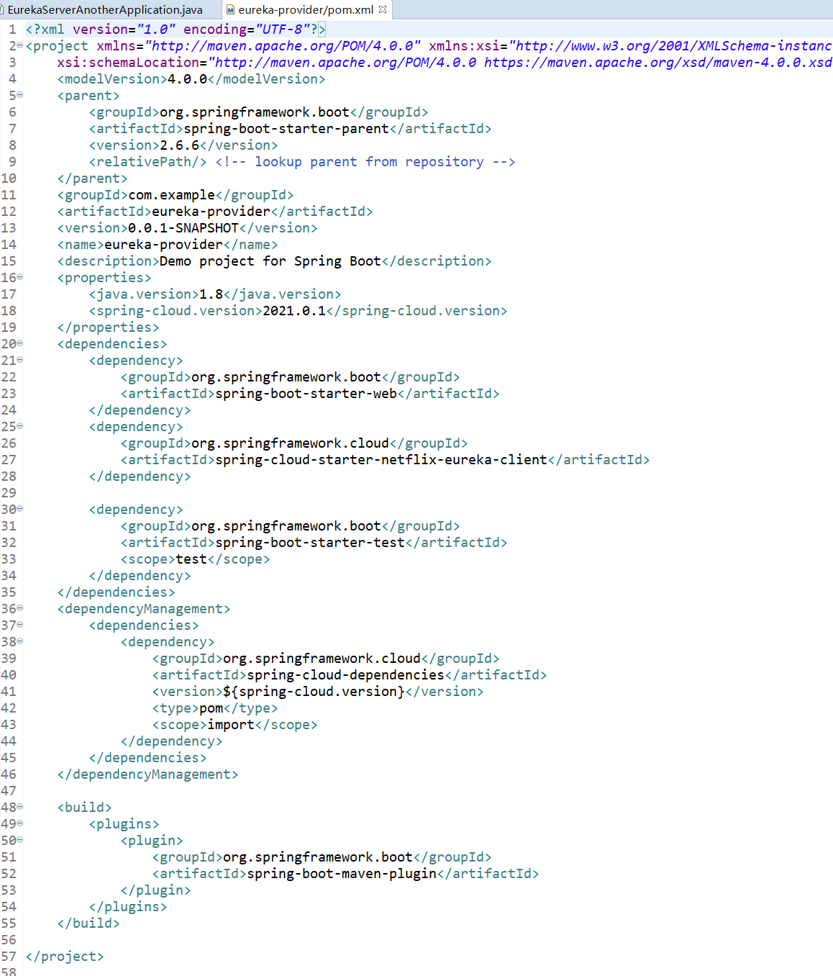Click the lookup parent from repository comment
The width and height of the screenshot is (833, 976).
pyautogui.click(x=365, y=162)
